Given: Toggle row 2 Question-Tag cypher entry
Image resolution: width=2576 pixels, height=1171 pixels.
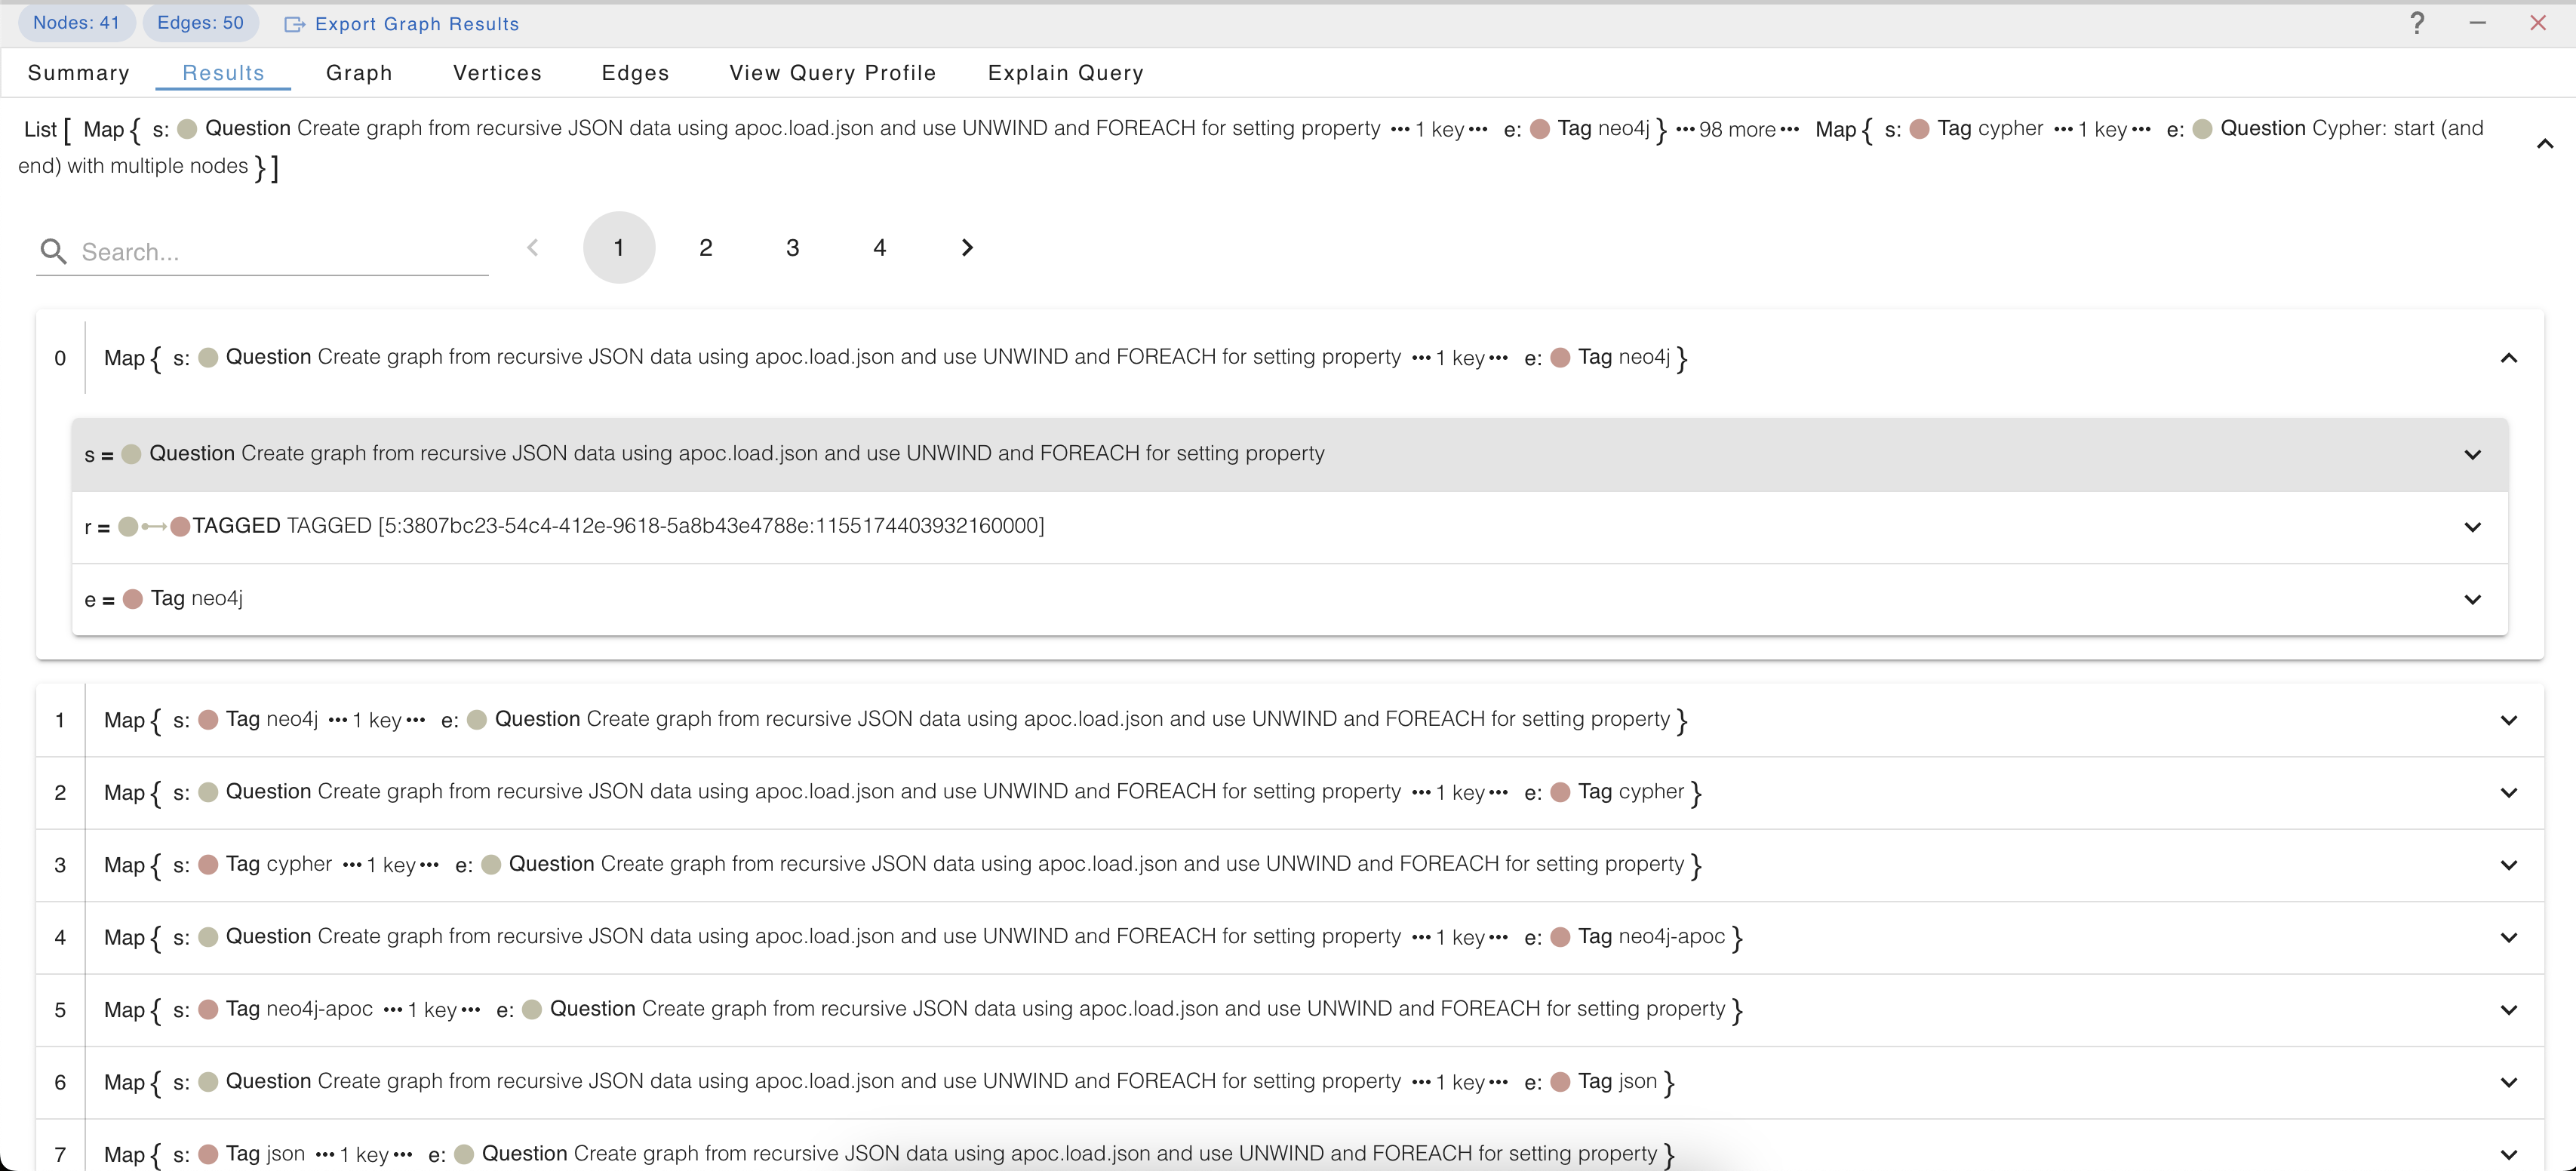Looking at the screenshot, I should pos(2509,791).
